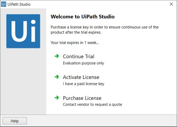
Task: Click the green arrow beside Purchase License
Action: pyautogui.click(x=57, y=98)
